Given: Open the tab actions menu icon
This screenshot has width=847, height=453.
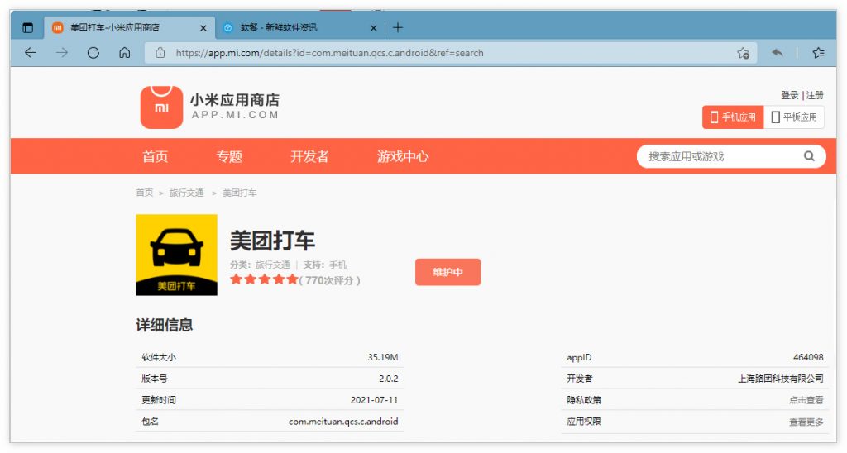Looking at the screenshot, I should click(x=27, y=27).
